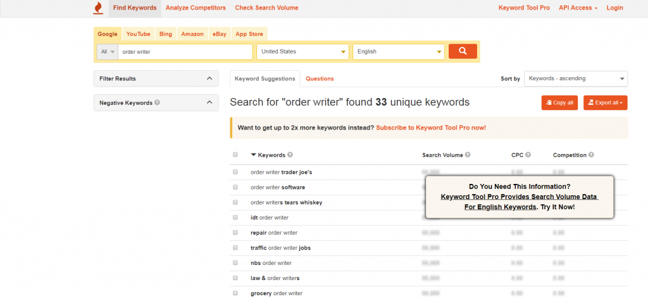Switch to the YouTube tab

point(138,34)
